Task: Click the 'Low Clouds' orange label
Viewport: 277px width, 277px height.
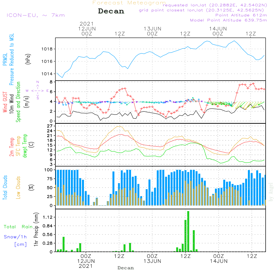Action: (18, 188)
